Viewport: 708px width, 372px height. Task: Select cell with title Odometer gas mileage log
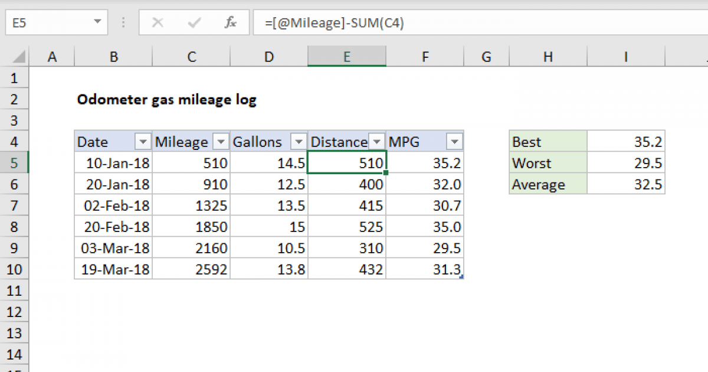[167, 100]
